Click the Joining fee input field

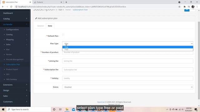click(x=128, y=61)
